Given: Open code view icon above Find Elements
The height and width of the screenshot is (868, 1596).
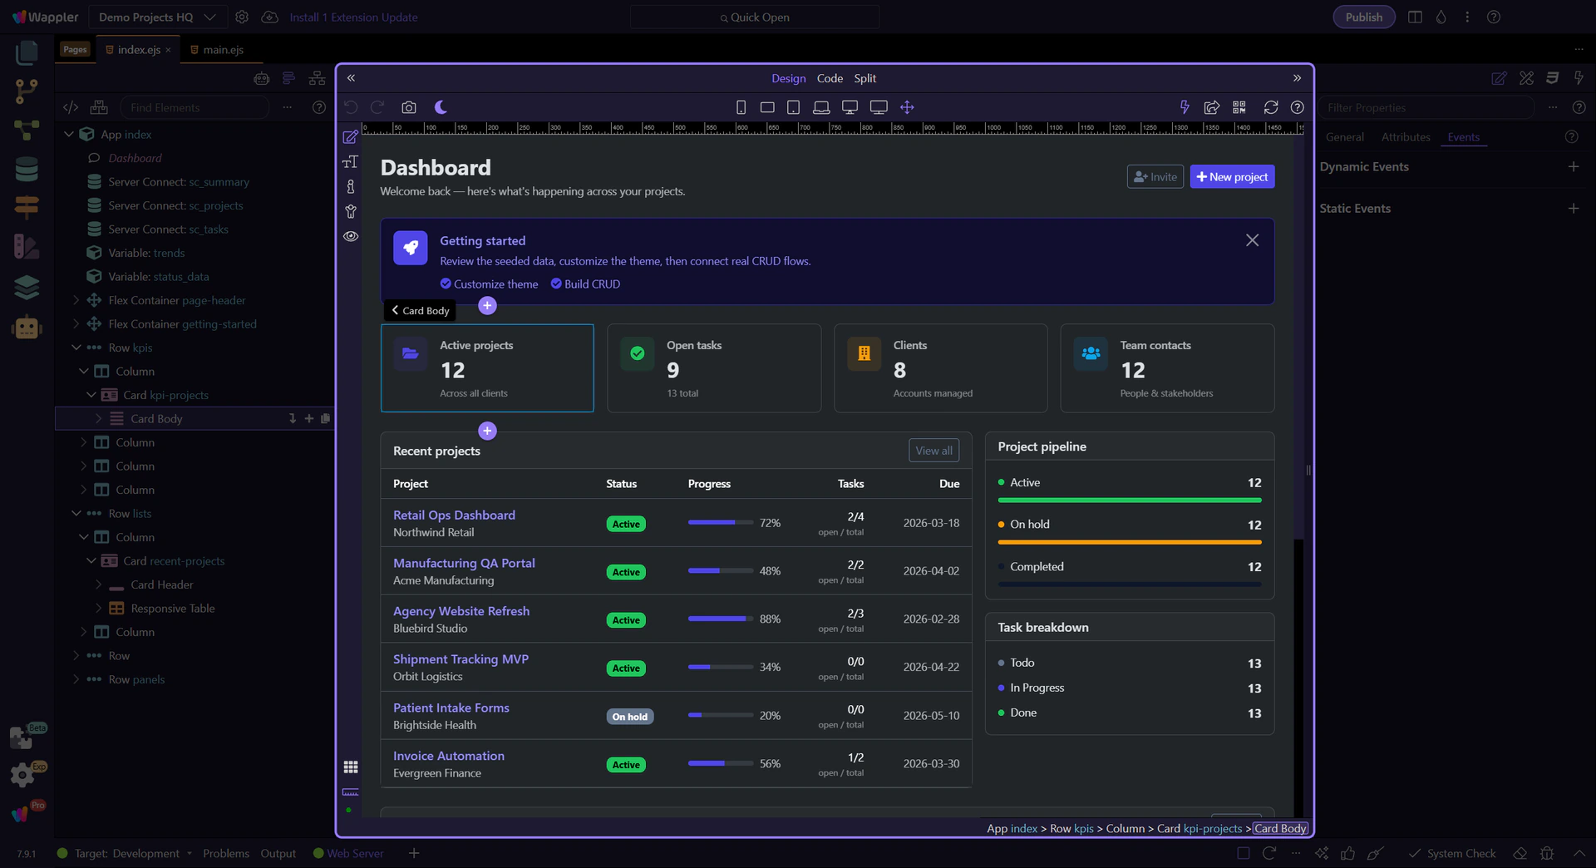Looking at the screenshot, I should click(x=71, y=107).
